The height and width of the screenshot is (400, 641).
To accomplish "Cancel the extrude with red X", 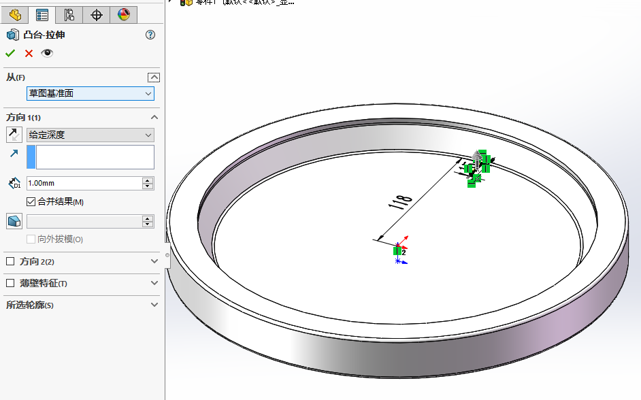I will pos(29,53).
